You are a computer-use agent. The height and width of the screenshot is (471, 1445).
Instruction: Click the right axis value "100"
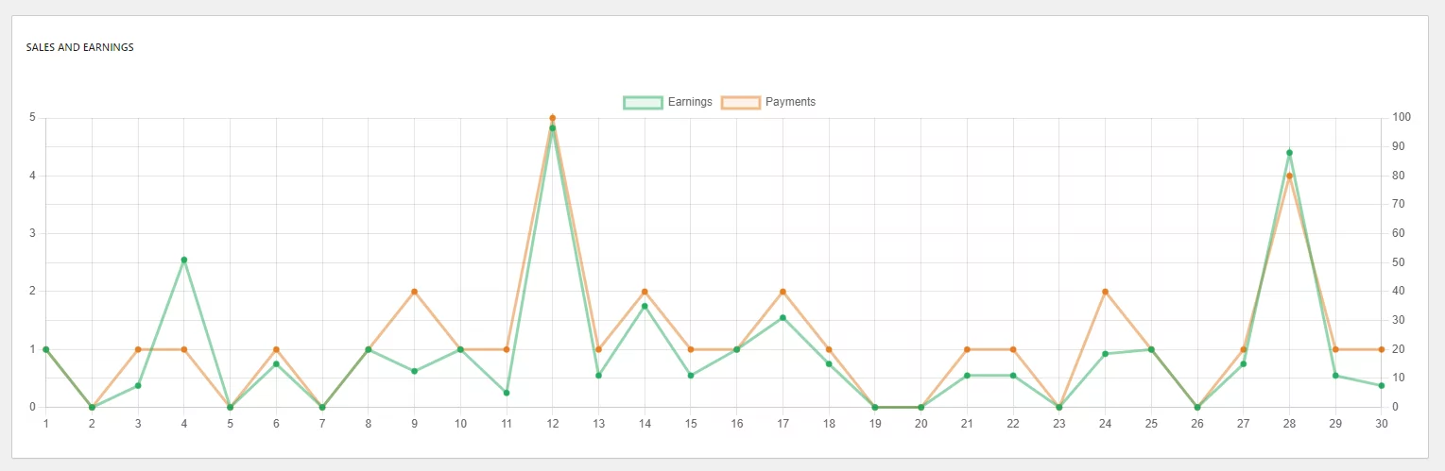pyautogui.click(x=1402, y=118)
